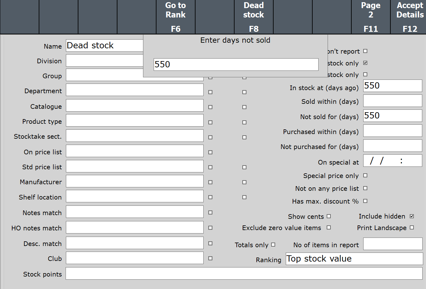The height and width of the screenshot is (289, 426).
Task: Select the Manufacturer text field
Action: click(135, 181)
